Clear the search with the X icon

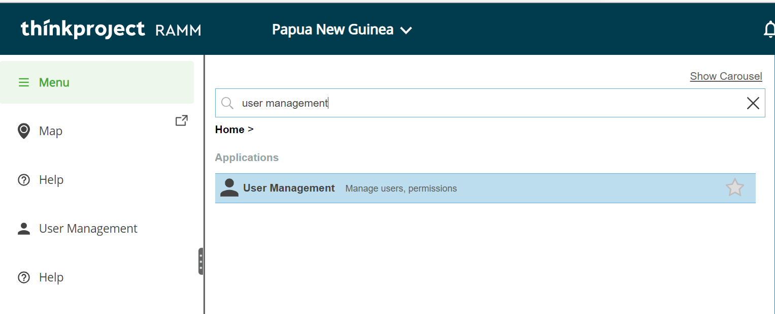click(753, 103)
